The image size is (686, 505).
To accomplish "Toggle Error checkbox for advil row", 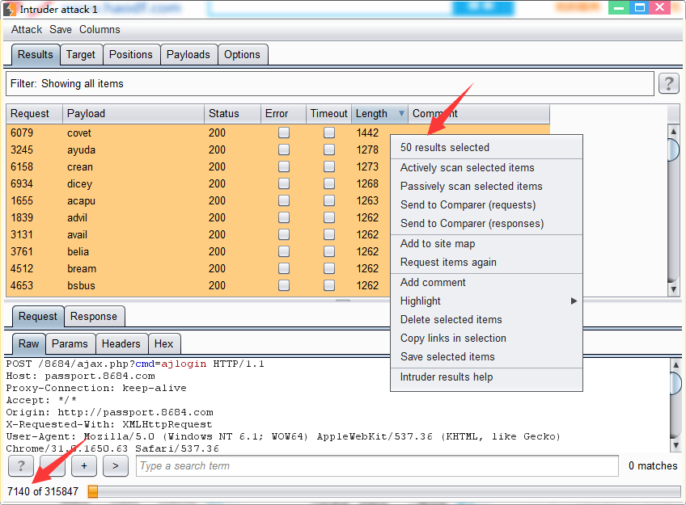I will 284,217.
